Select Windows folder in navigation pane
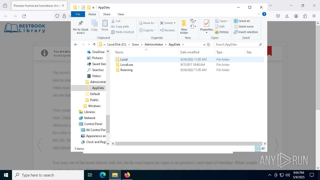 tap(92, 106)
